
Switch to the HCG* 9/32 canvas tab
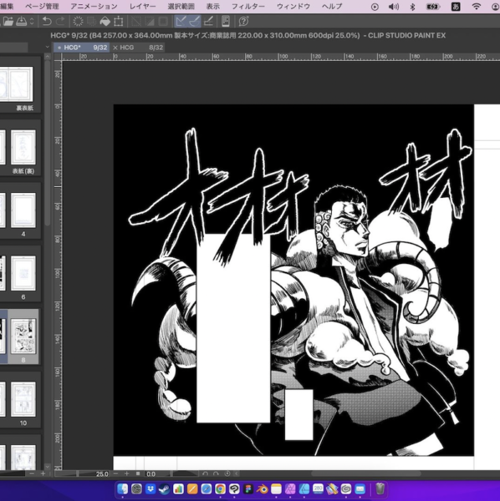(82, 48)
